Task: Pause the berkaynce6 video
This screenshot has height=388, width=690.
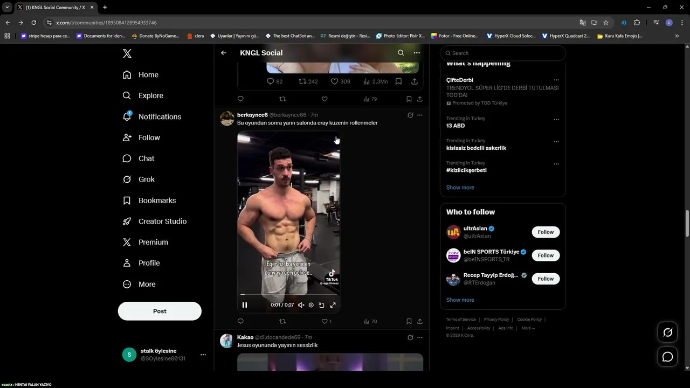Action: pyautogui.click(x=245, y=305)
